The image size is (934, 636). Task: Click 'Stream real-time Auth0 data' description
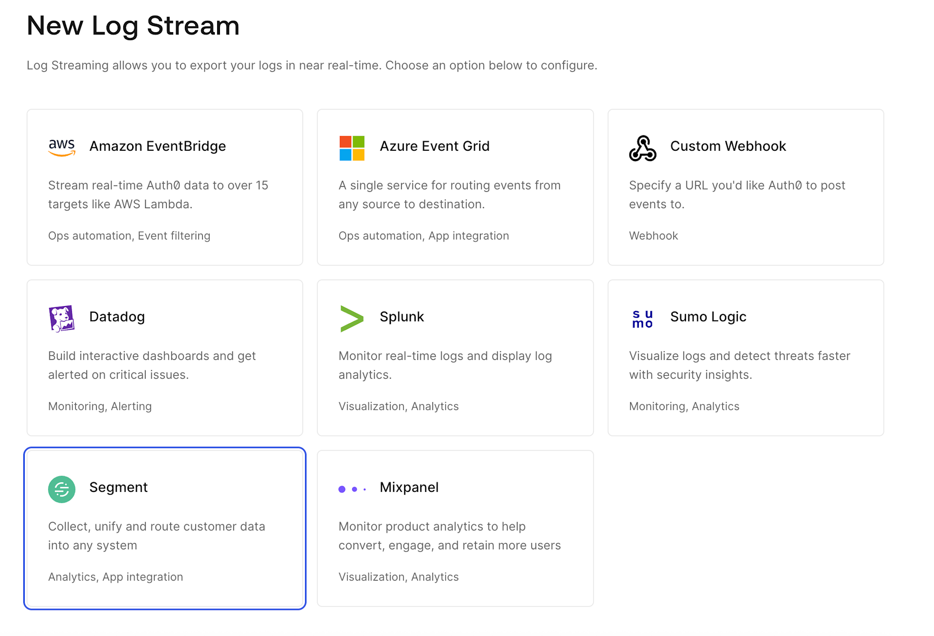pos(158,195)
